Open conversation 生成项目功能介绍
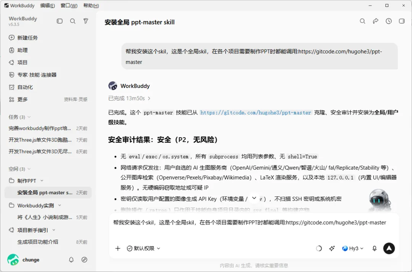The height and width of the screenshot is (272, 412). pyautogui.click(x=48, y=242)
